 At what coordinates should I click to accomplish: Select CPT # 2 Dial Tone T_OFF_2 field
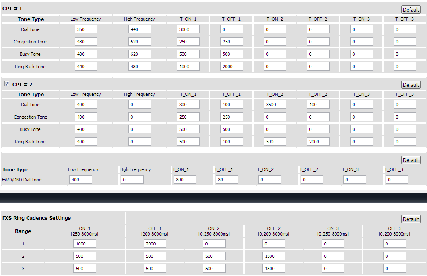318,105
